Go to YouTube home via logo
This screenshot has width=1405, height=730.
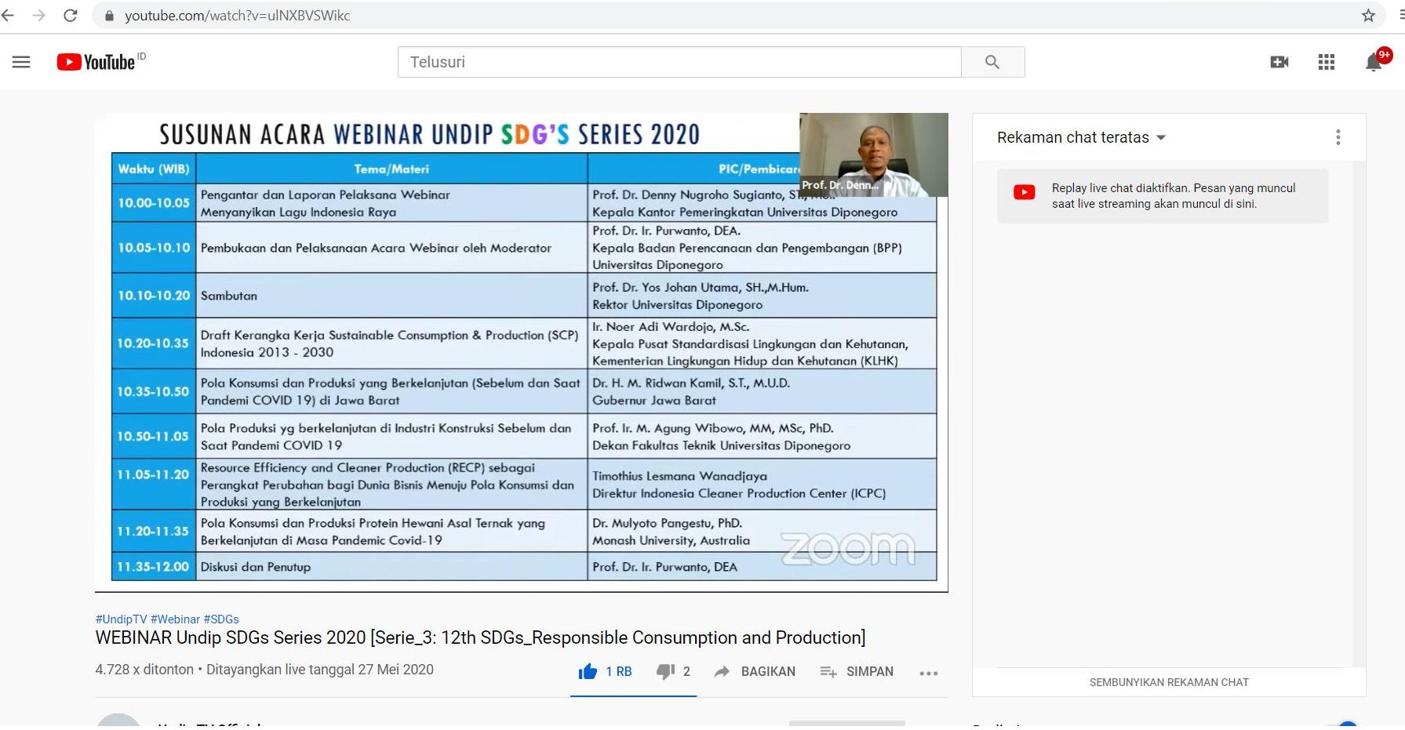click(x=96, y=62)
